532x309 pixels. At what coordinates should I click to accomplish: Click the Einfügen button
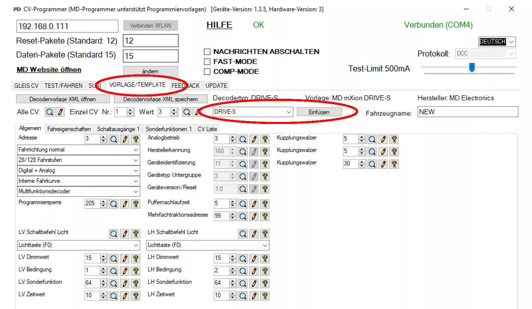pos(319,112)
